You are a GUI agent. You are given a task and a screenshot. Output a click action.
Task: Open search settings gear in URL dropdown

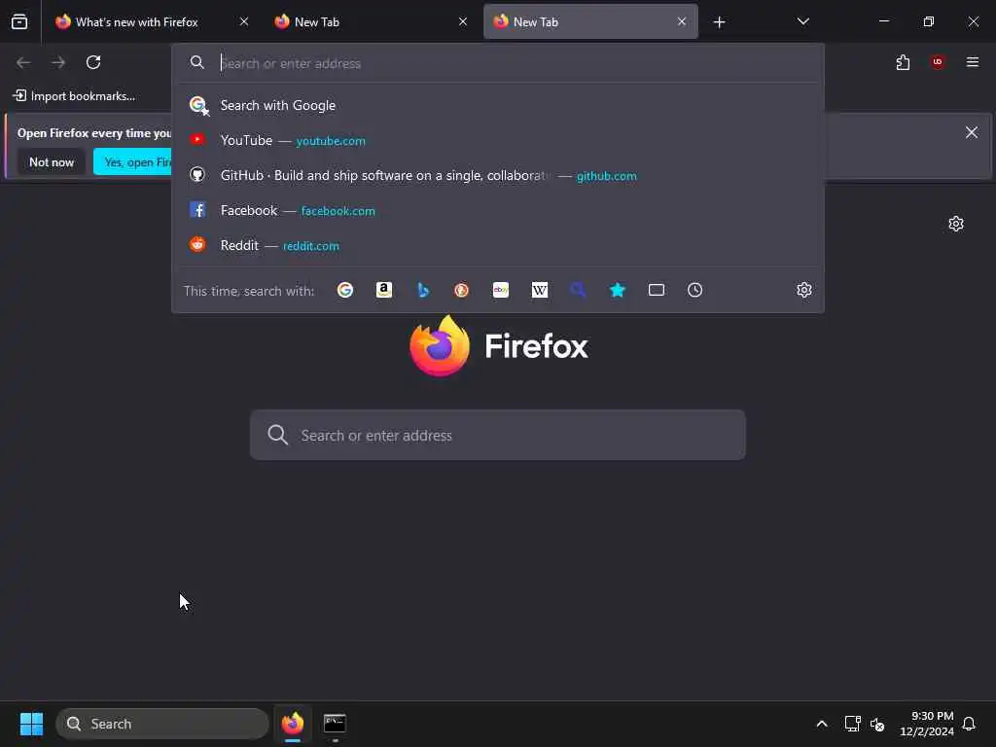(x=804, y=290)
